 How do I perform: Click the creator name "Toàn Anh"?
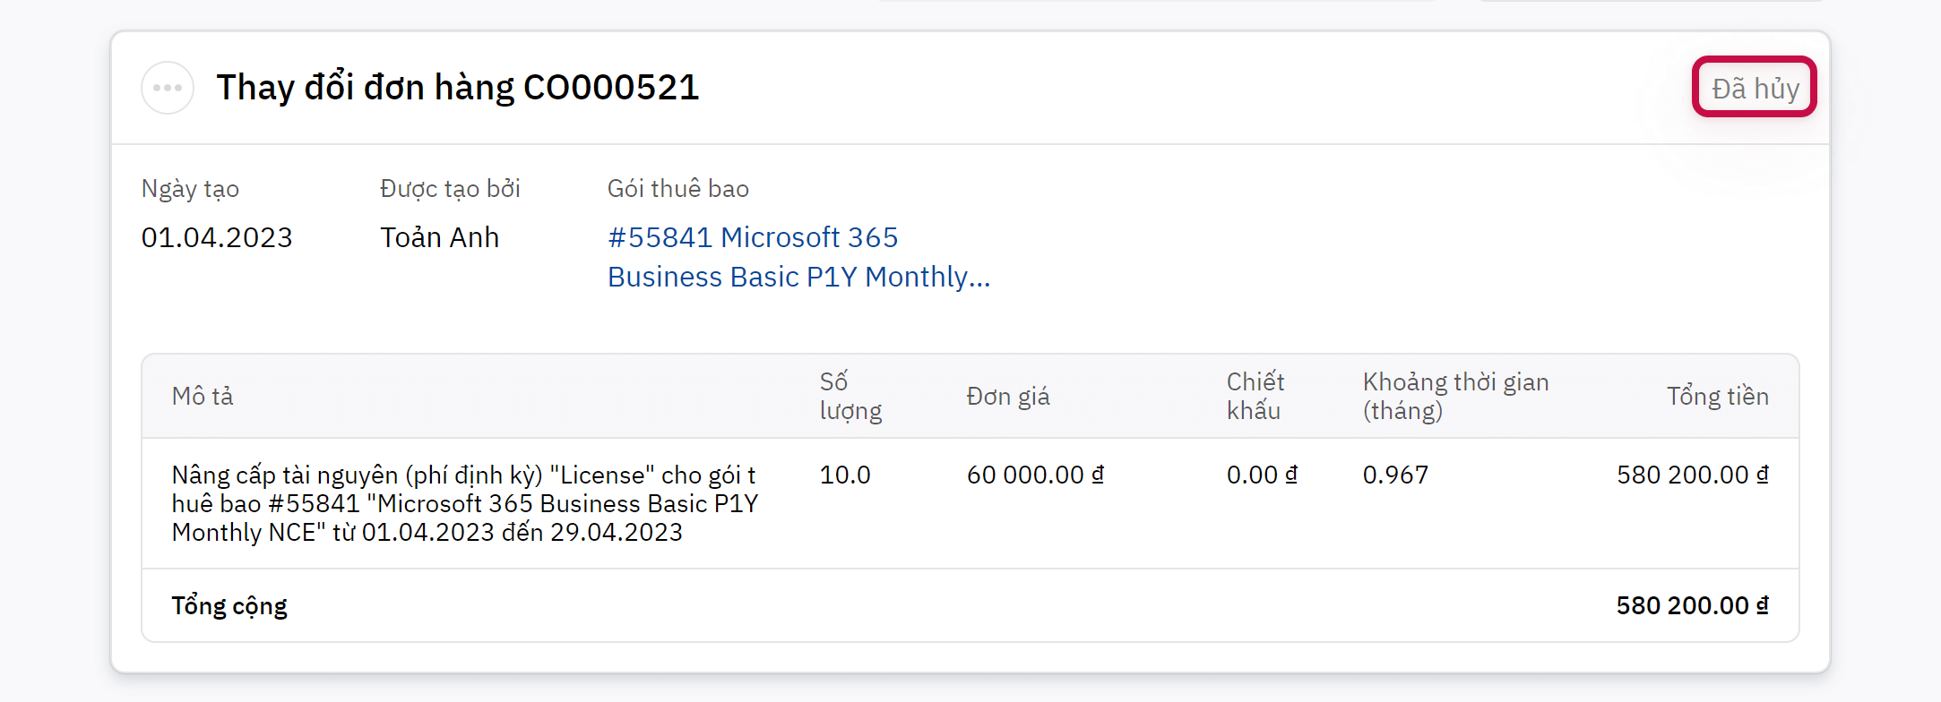[439, 237]
